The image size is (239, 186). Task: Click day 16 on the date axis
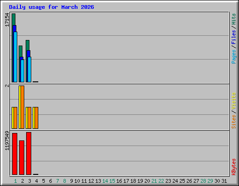point(119,181)
